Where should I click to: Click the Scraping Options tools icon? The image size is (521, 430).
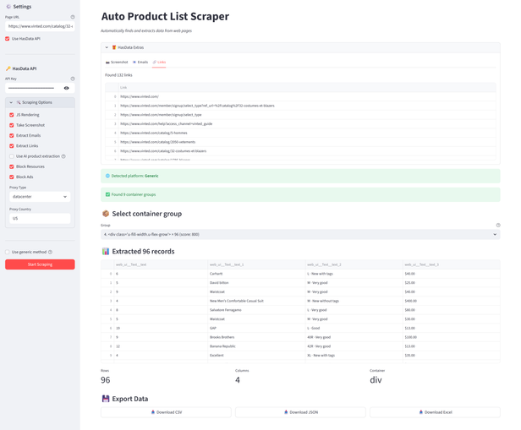pos(19,102)
